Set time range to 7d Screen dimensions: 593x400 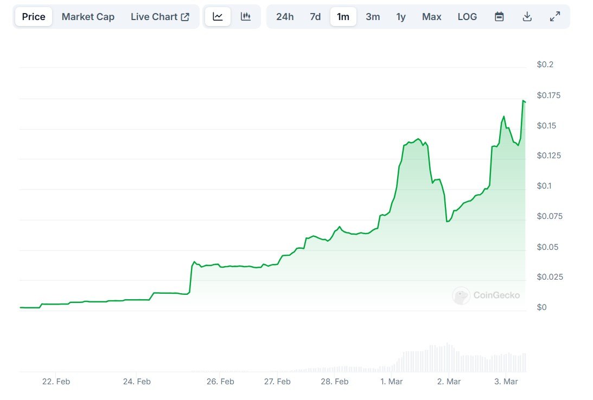coord(315,17)
